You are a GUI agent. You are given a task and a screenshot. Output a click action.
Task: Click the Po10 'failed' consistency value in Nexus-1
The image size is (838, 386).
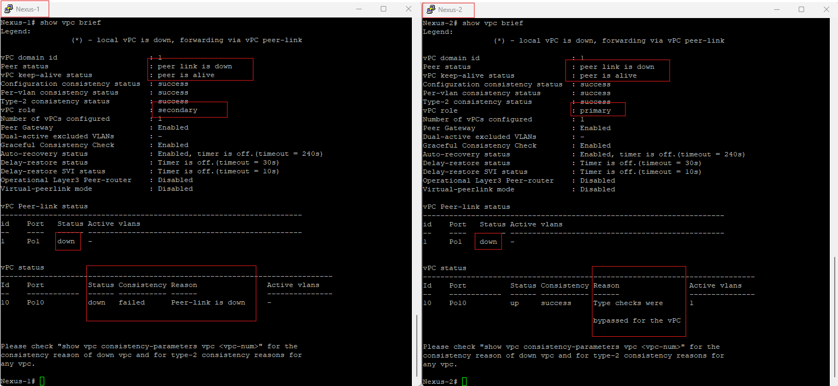point(132,302)
